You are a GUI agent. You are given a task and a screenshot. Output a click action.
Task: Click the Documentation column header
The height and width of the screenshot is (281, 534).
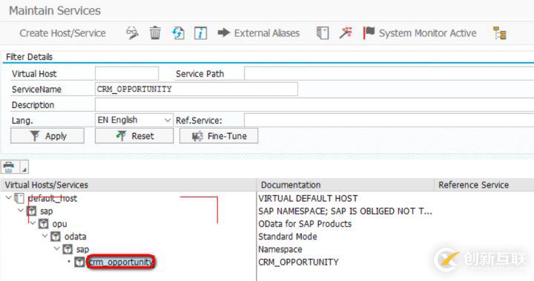tap(346, 185)
